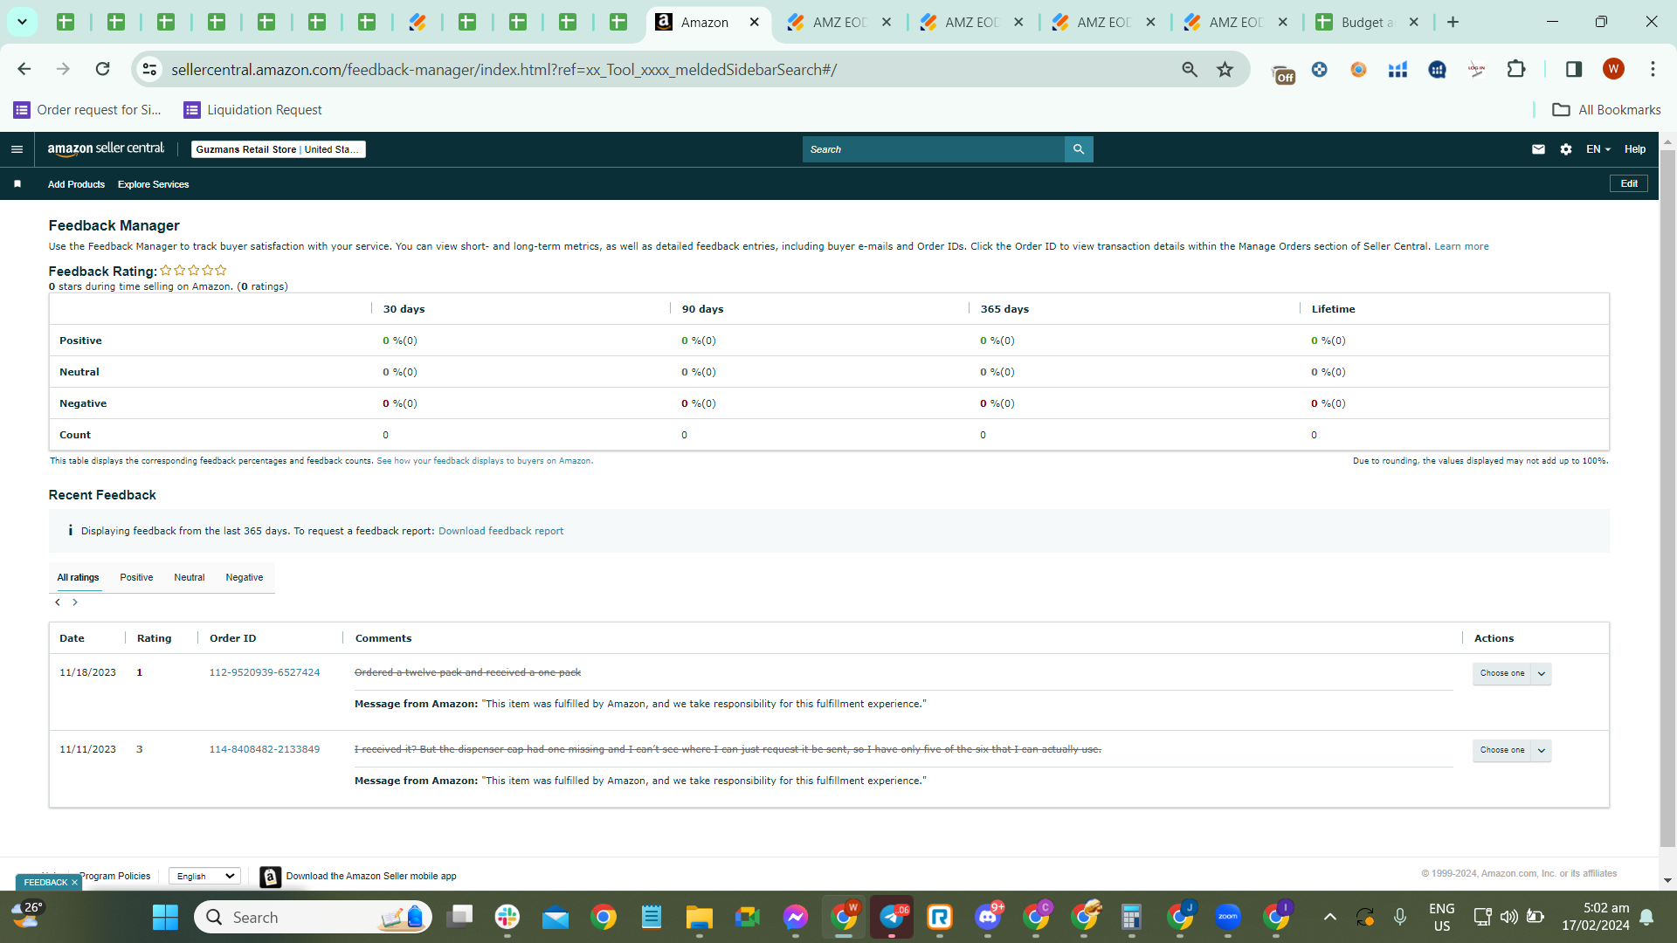Open Choose one dropdown for order 114-8408482-2133849

1512,750
